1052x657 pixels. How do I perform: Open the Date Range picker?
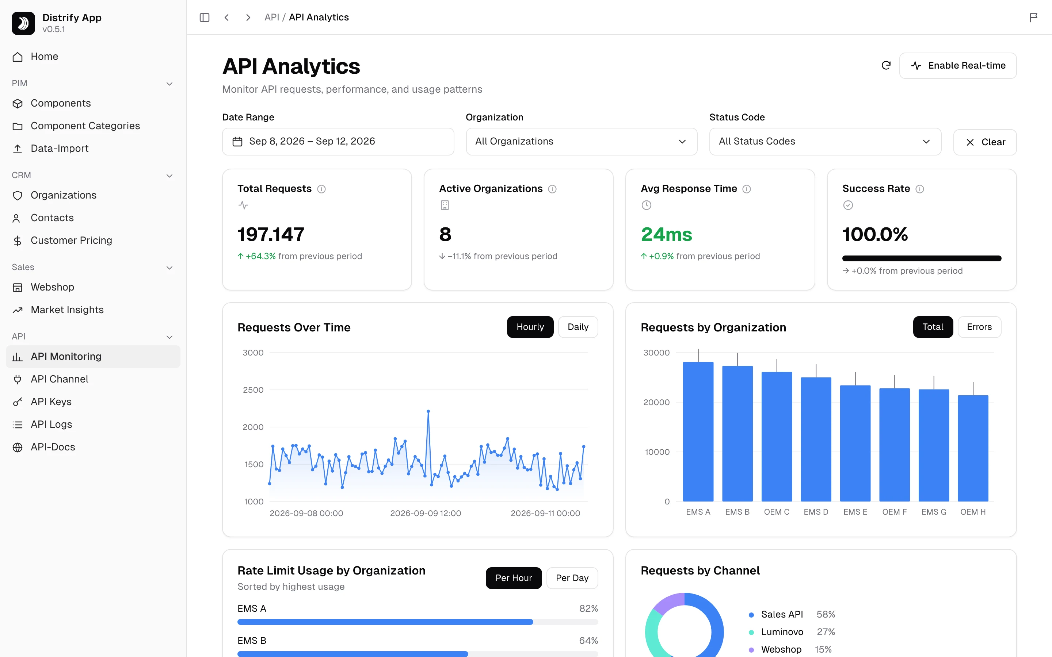[x=338, y=142]
